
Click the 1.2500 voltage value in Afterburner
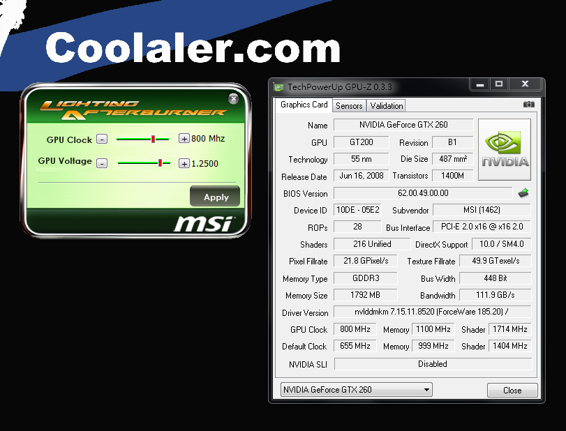click(204, 164)
